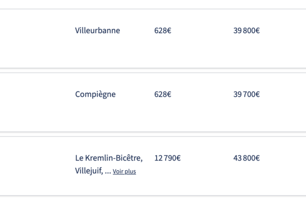Select the Compiègne city name
The image size is (306, 204).
click(95, 94)
